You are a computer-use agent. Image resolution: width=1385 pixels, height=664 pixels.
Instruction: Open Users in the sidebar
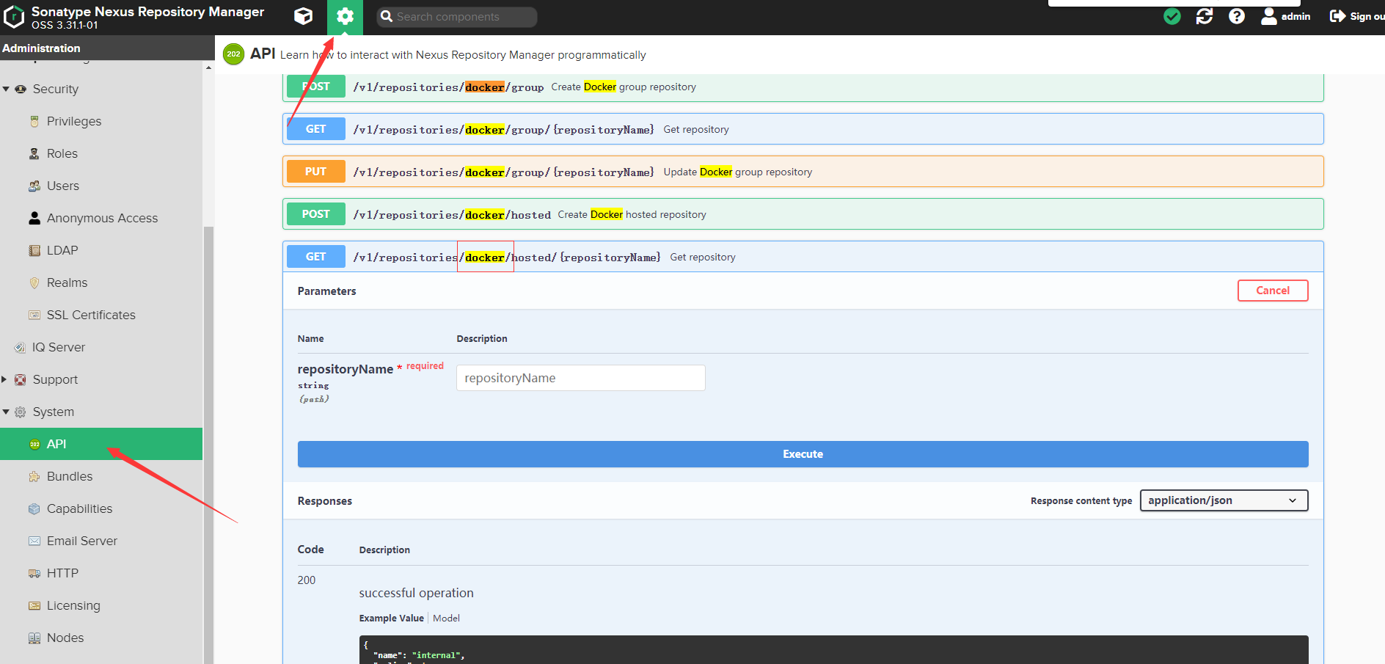[x=63, y=186]
